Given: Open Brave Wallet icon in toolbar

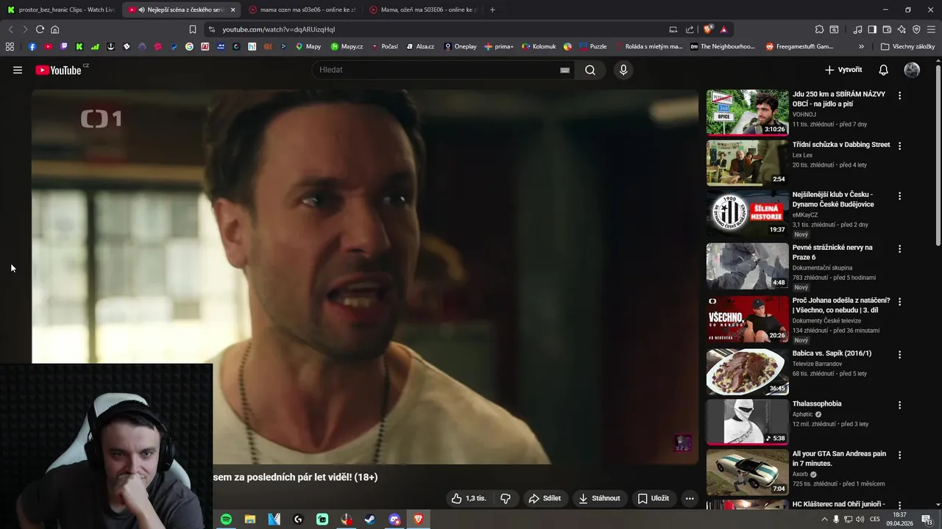Looking at the screenshot, I should click(x=887, y=29).
